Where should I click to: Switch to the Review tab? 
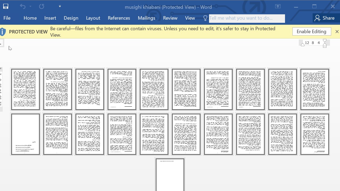pyautogui.click(x=170, y=18)
